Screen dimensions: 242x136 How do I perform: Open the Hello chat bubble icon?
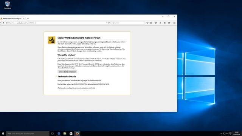[x=169, y=23]
